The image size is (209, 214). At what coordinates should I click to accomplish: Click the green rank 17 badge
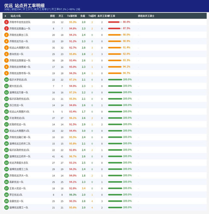click(6, 125)
